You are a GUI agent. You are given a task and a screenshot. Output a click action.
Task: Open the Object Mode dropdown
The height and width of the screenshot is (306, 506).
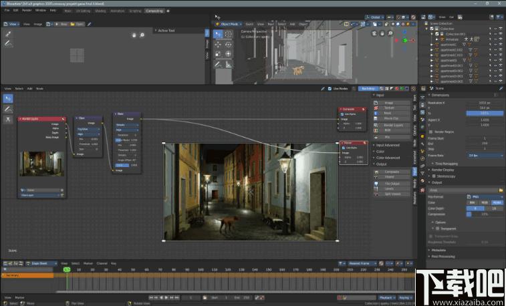pos(230,24)
